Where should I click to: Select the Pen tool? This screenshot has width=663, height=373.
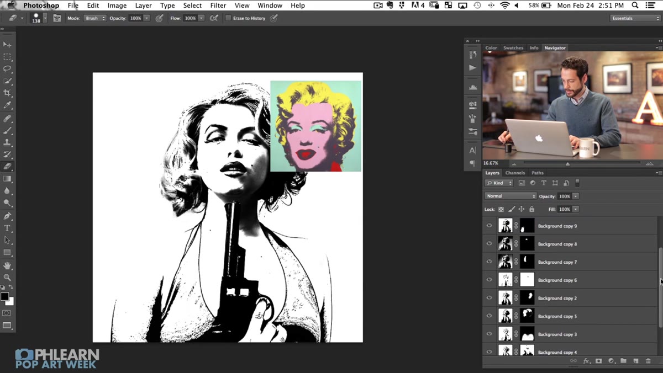coord(7,216)
